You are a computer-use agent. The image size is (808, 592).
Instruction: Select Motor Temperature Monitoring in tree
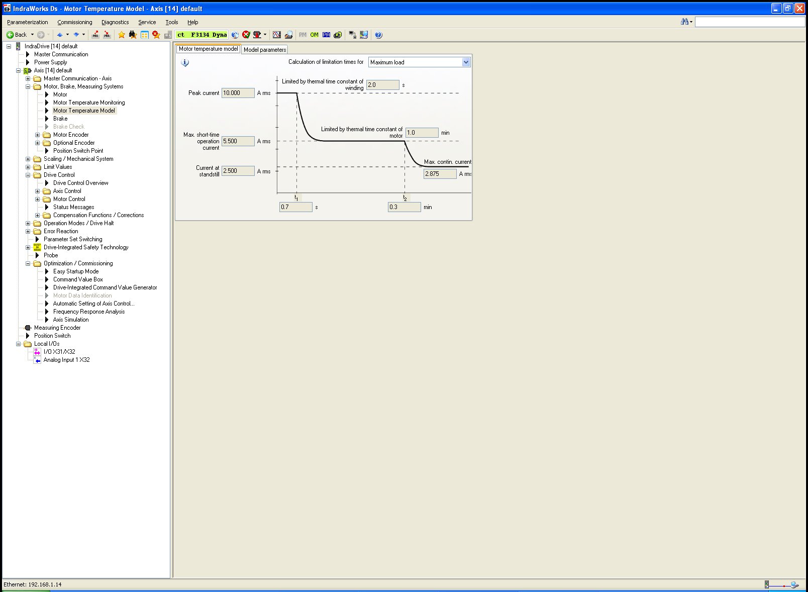[89, 103]
